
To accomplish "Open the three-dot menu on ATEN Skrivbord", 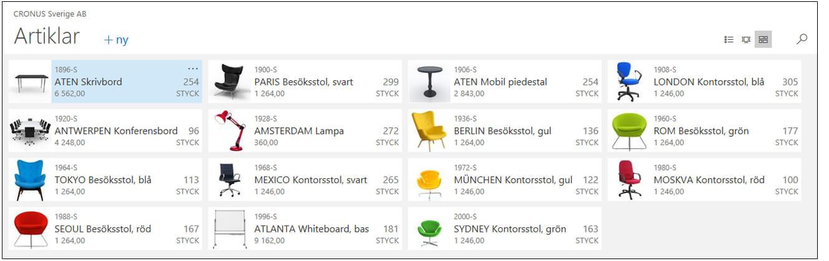I will pyautogui.click(x=193, y=69).
